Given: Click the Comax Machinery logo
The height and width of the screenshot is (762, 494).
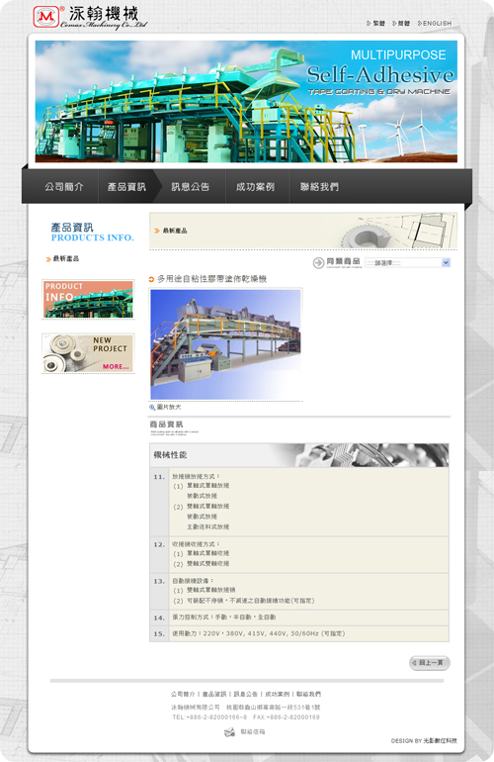Looking at the screenshot, I should 90,18.
